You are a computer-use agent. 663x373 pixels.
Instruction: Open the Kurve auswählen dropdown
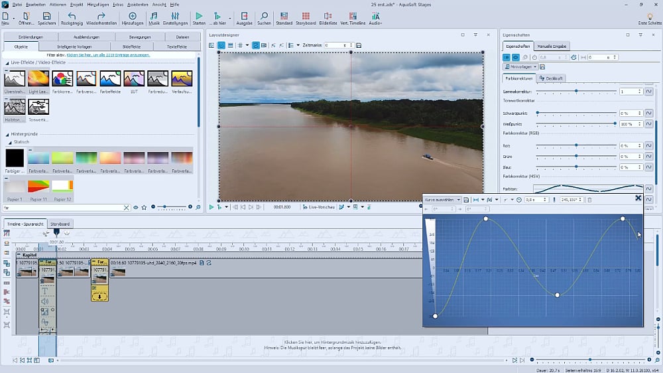(x=442, y=199)
